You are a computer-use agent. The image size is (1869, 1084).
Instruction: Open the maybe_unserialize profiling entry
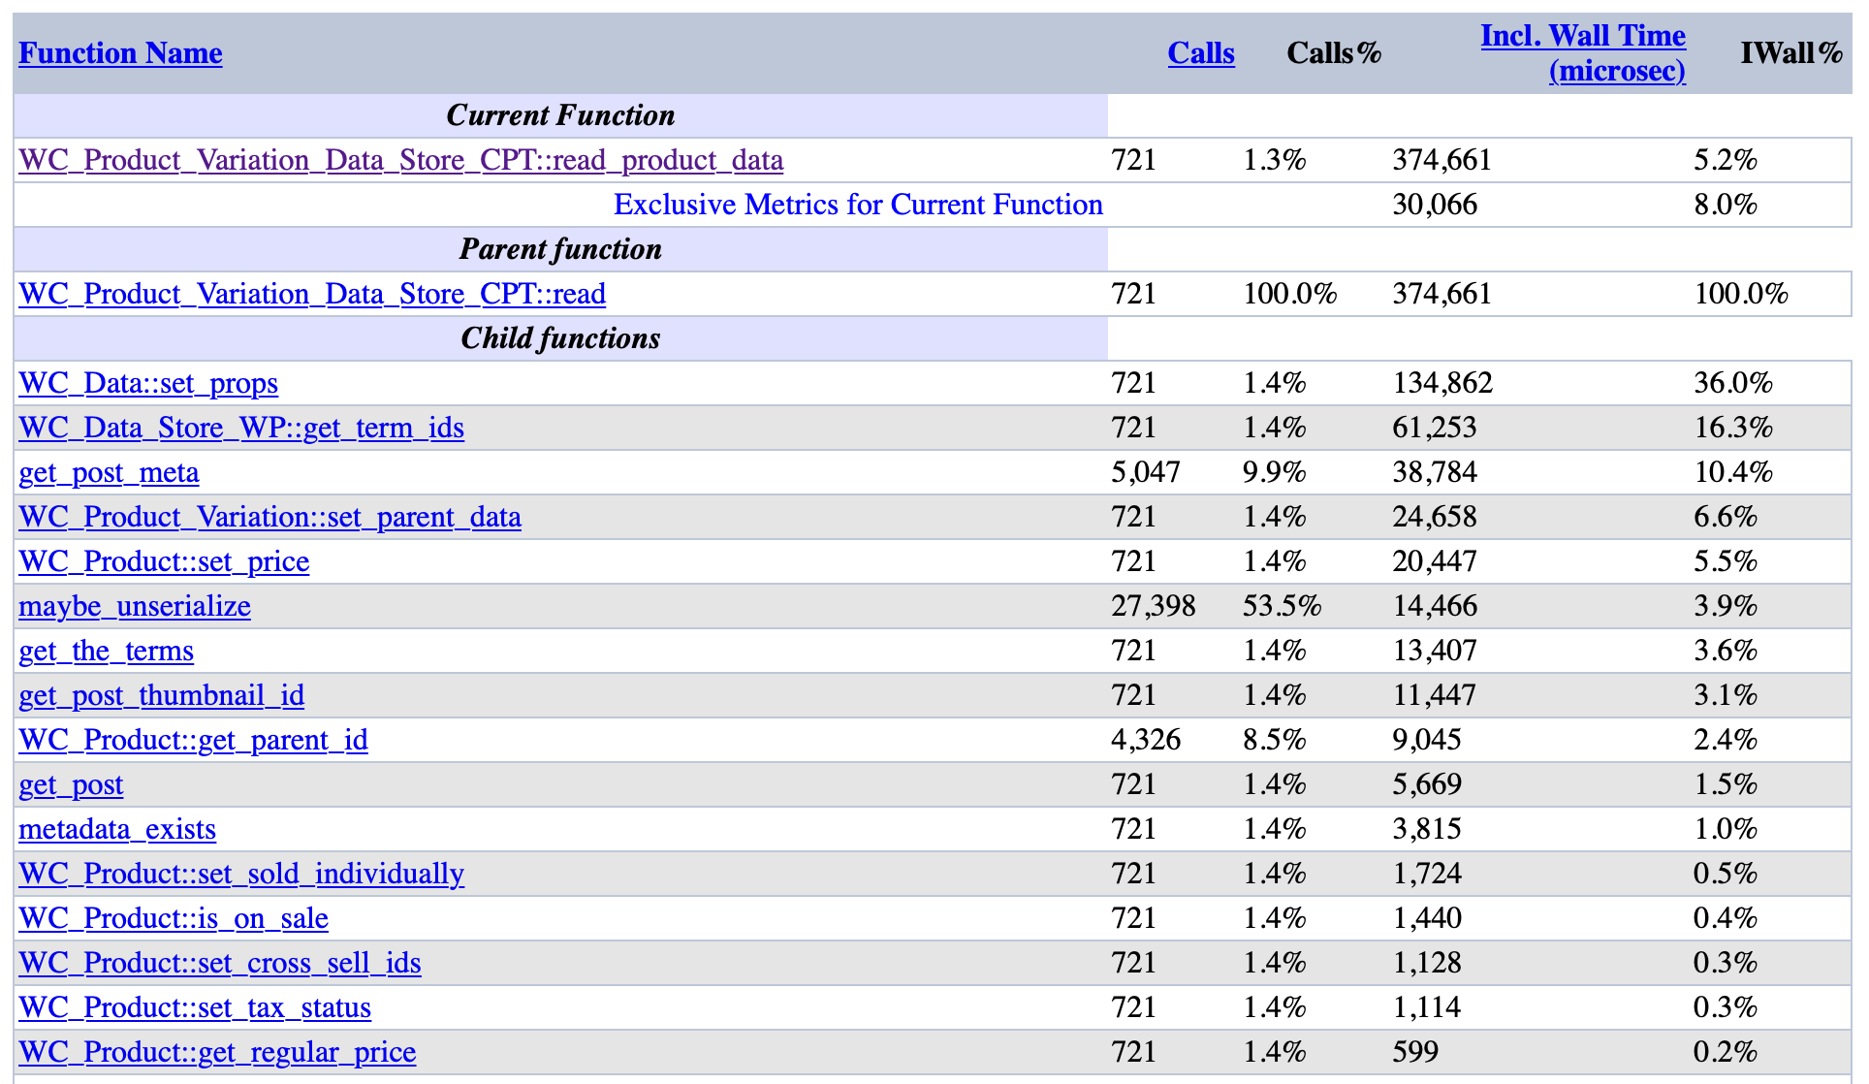(x=134, y=606)
